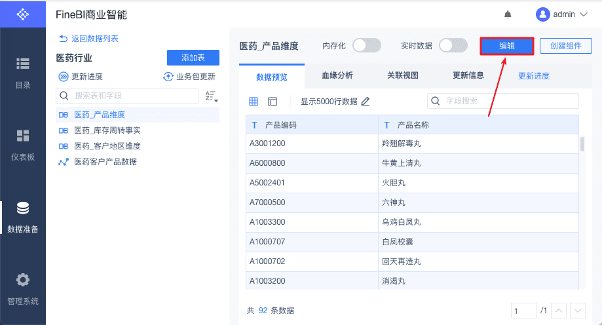This screenshot has height=325, width=602.
Task: Click the notification bell icon
Action: pyautogui.click(x=508, y=14)
